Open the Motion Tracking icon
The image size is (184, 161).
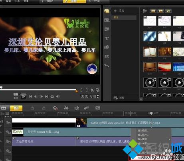click(87, 108)
